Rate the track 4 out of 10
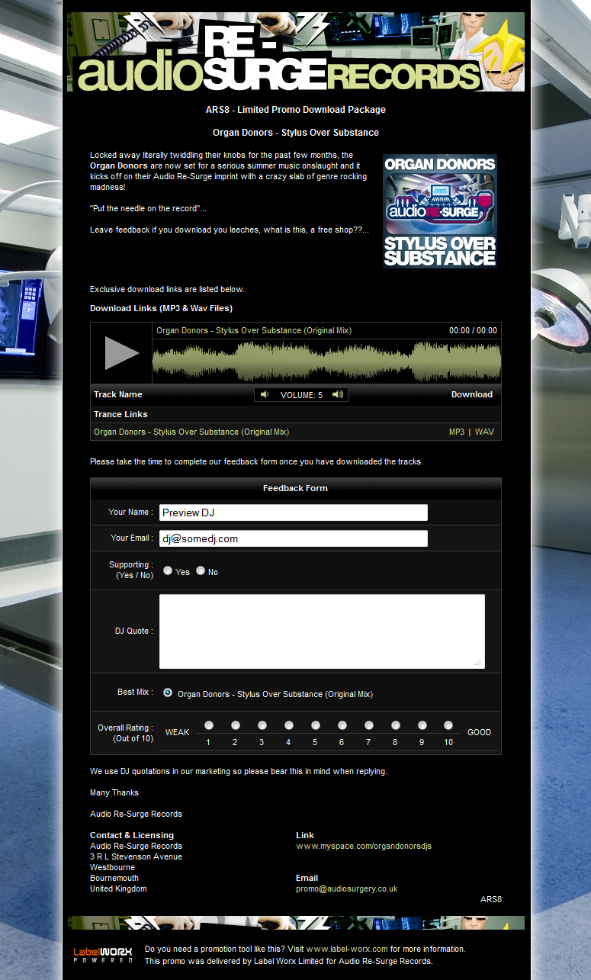 [x=288, y=725]
